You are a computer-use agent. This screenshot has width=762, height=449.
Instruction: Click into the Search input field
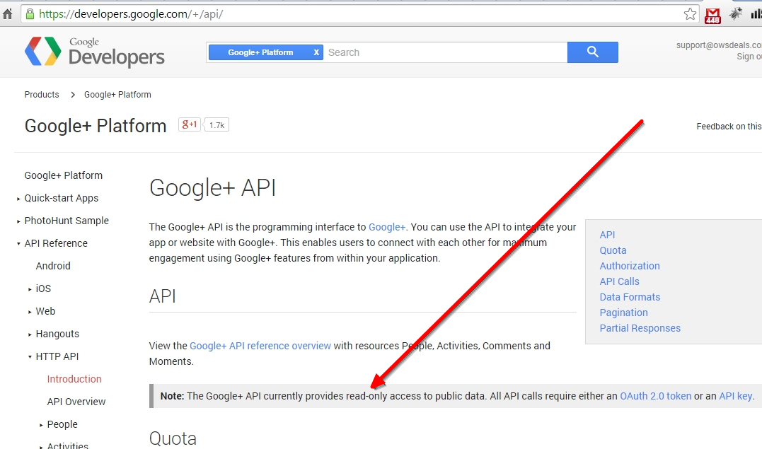pyautogui.click(x=446, y=52)
